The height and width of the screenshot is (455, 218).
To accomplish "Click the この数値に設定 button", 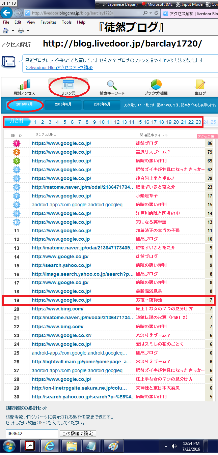I will (78, 434).
